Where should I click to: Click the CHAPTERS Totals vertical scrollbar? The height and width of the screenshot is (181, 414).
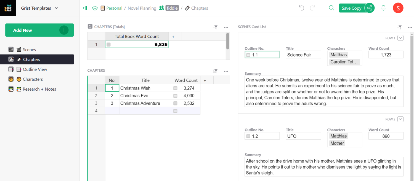point(228,41)
